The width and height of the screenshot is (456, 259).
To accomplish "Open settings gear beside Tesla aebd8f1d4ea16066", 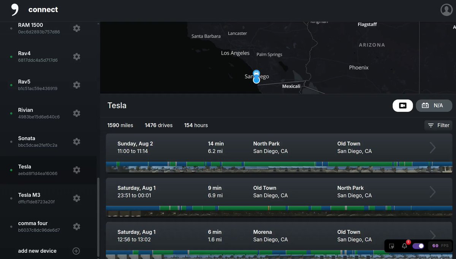I will click(x=76, y=170).
